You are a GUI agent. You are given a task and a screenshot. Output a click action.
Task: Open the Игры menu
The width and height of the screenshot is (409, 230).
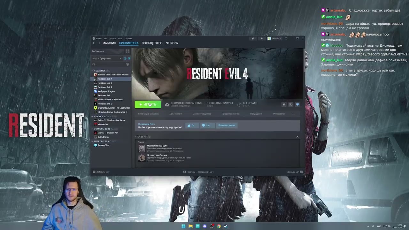click(120, 38)
